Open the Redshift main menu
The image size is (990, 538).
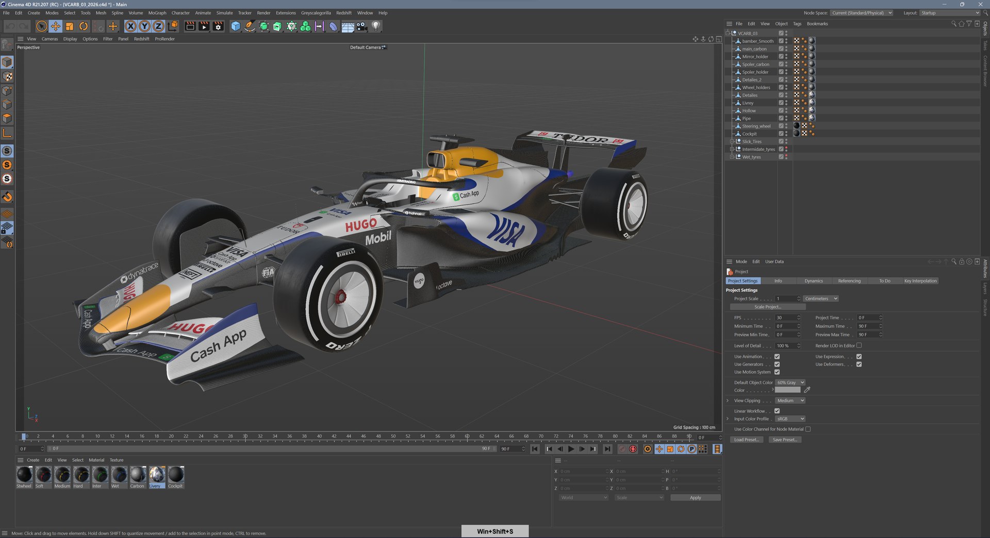click(x=344, y=13)
